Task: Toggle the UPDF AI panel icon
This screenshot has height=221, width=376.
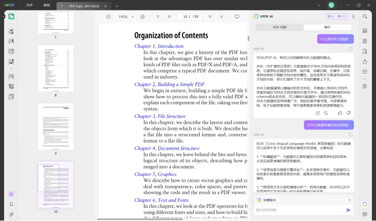Action: (365, 204)
